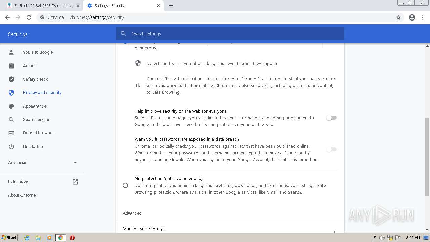The height and width of the screenshot is (242, 430).
Task: Switch to Settings - Security tab
Action: click(x=124, y=6)
